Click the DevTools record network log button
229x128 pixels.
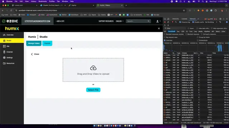click(165, 22)
